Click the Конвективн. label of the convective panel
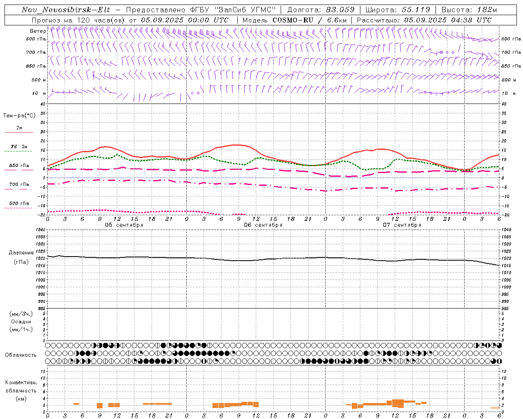The width and height of the screenshot is (523, 419). 21,383
